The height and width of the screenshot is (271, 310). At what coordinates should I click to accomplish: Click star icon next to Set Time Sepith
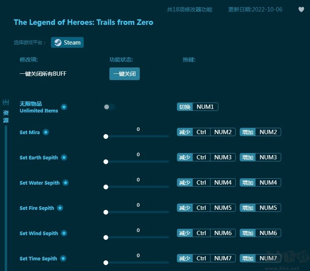pyautogui.click(x=63, y=258)
